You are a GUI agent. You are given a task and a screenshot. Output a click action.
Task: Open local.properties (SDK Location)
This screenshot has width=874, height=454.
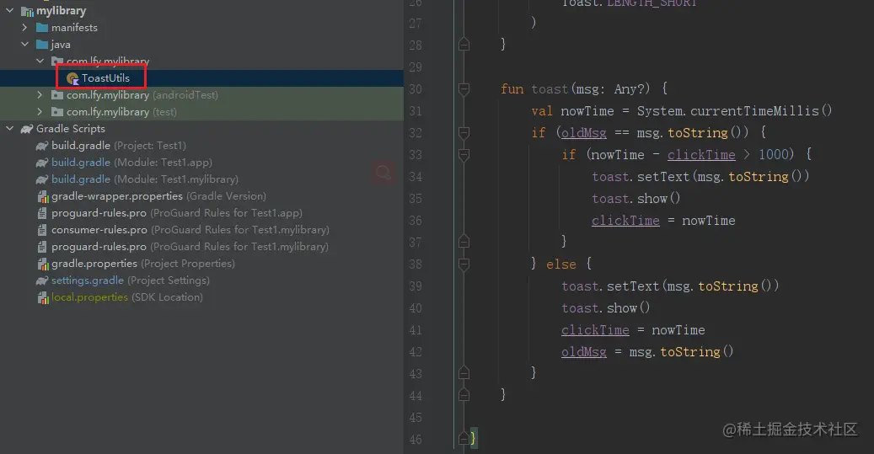click(x=127, y=296)
